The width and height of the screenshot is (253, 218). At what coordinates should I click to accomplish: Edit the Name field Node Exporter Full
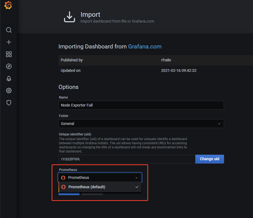point(141,105)
